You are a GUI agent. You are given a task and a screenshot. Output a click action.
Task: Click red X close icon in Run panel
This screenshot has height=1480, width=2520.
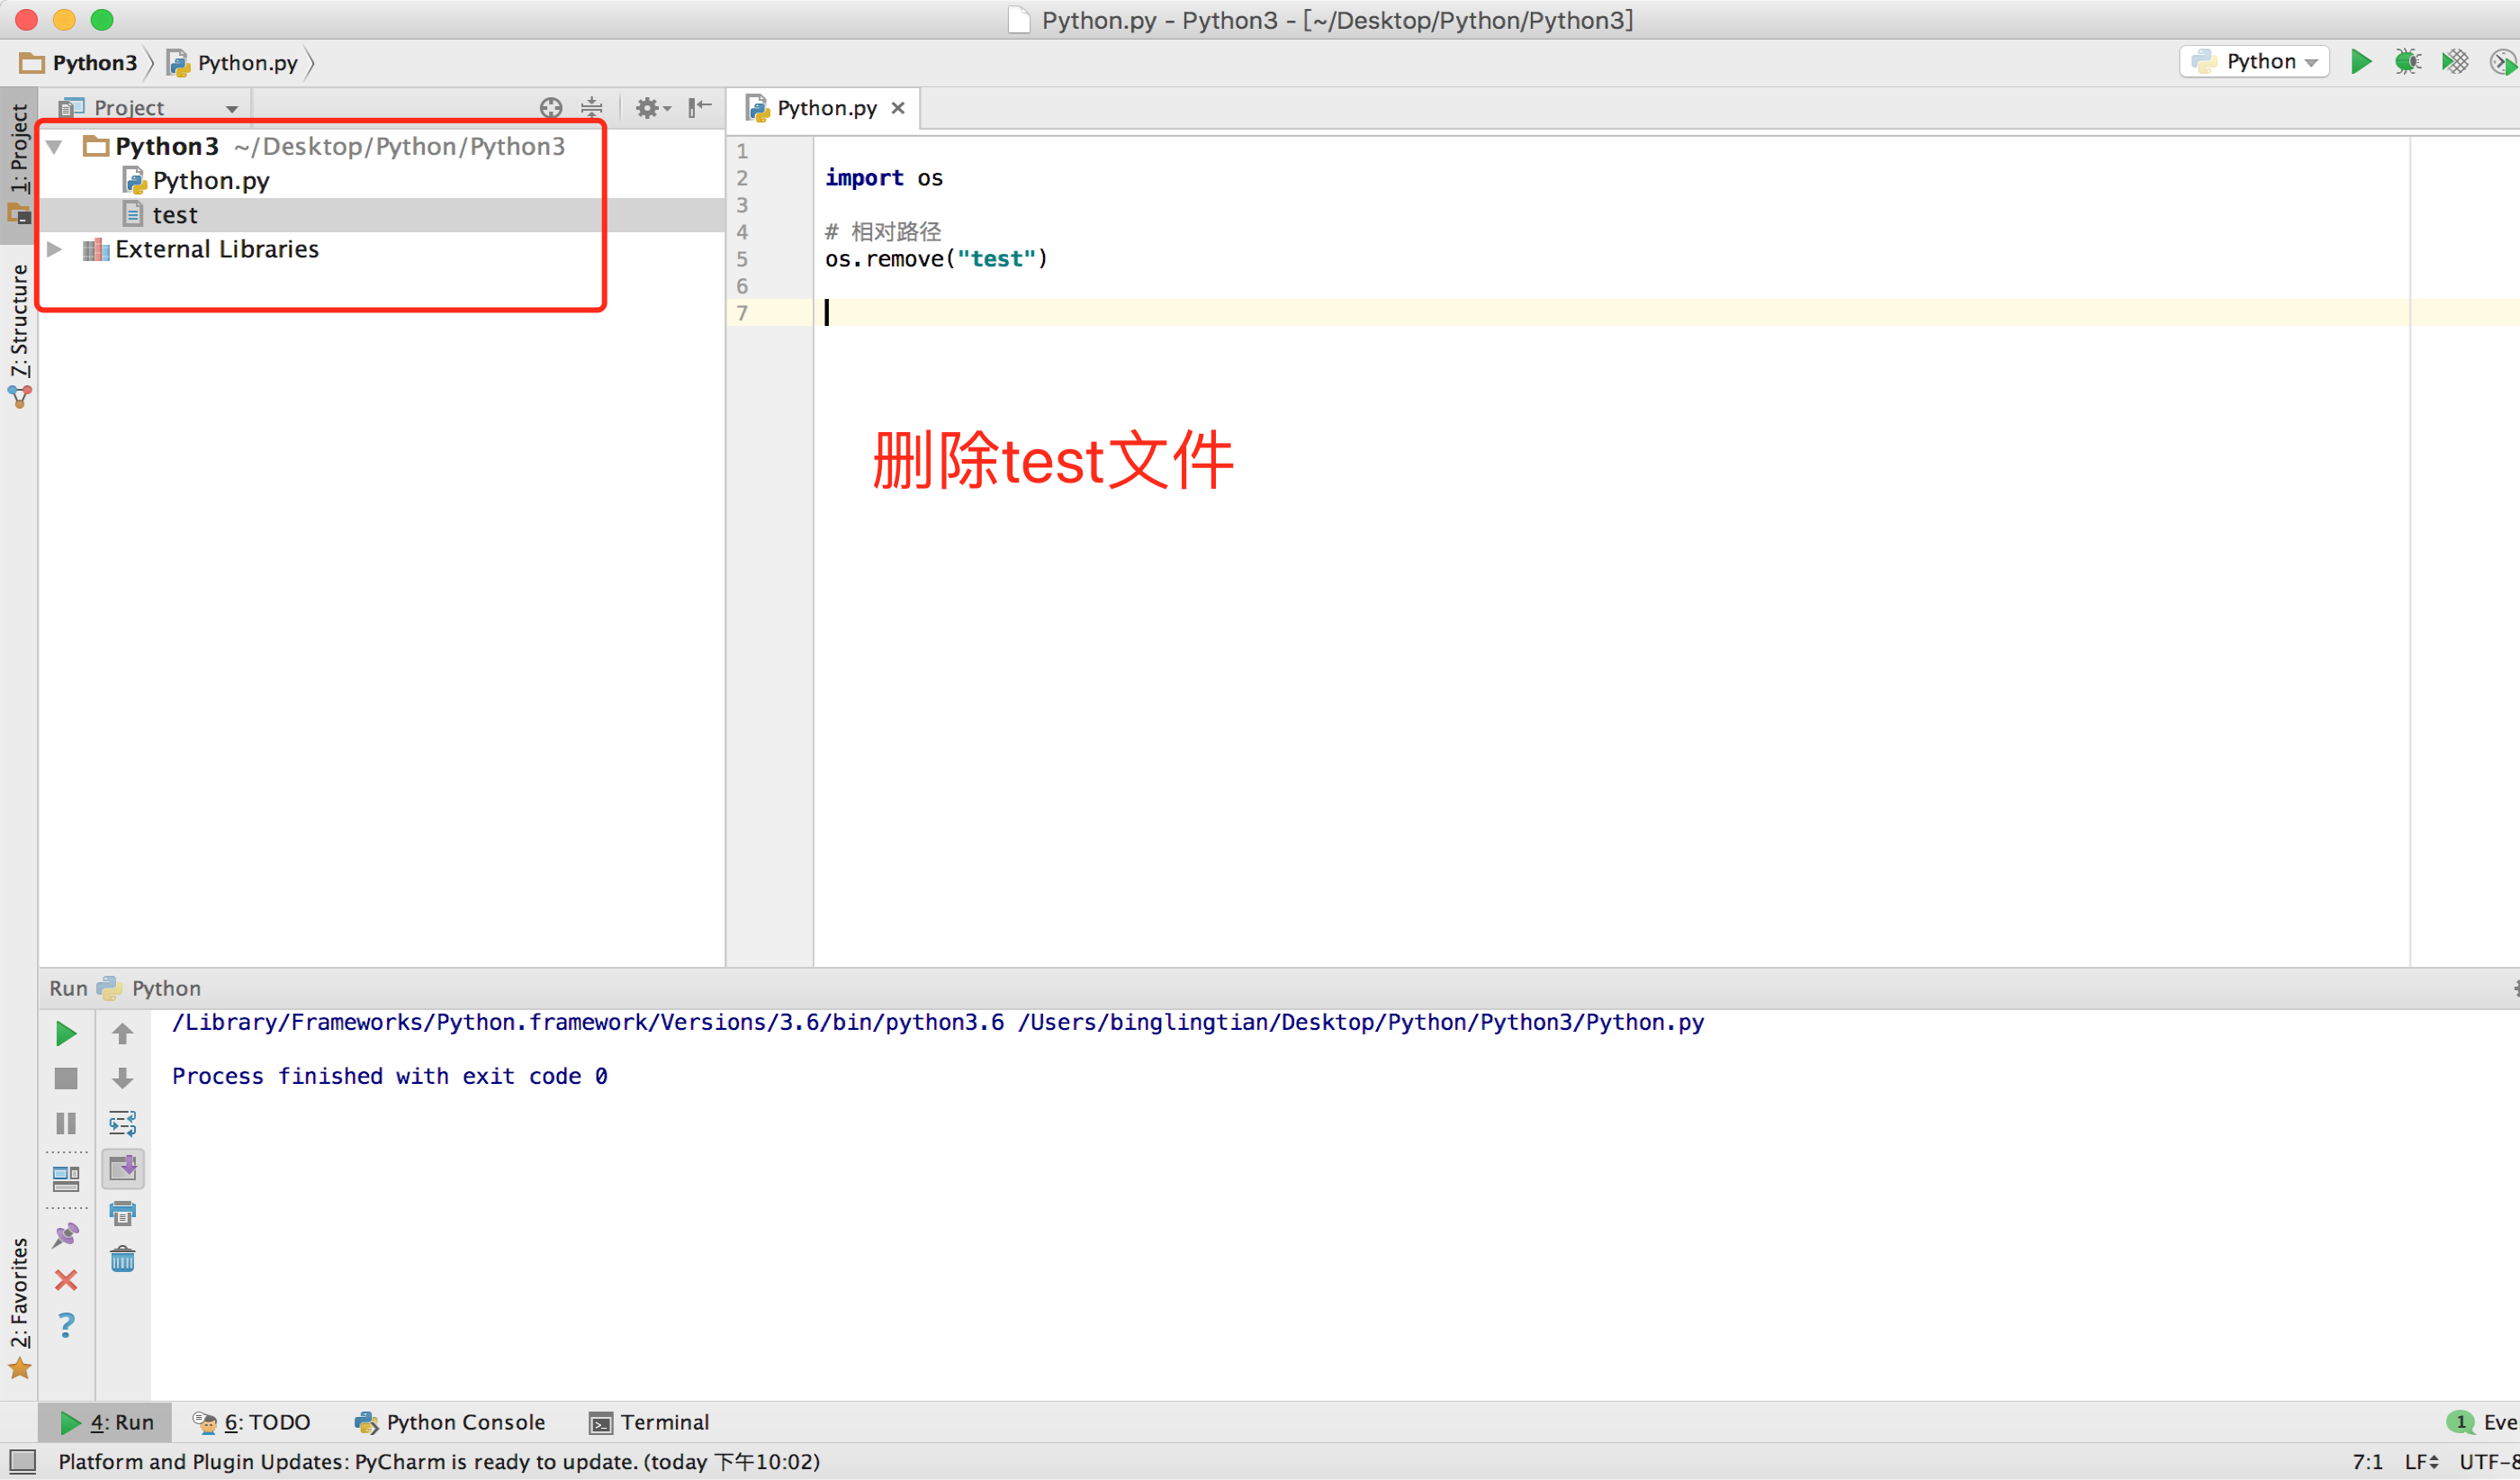(66, 1281)
